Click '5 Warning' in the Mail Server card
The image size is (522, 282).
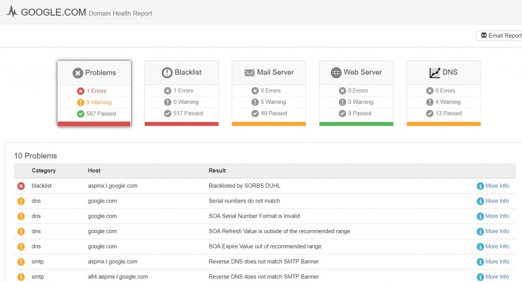273,102
